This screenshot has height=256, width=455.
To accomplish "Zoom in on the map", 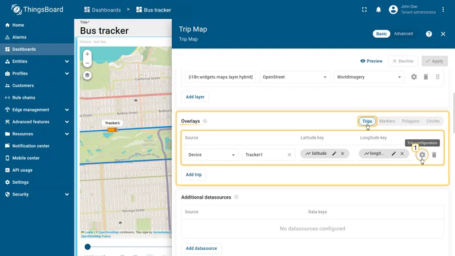I will (x=88, y=54).
